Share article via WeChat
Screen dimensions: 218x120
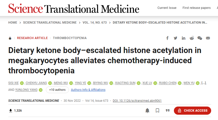[x=200, y=38]
